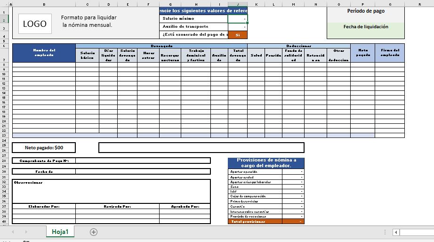The image size is (434, 242).
Task: Select column J header
Action: (x=238, y=4)
